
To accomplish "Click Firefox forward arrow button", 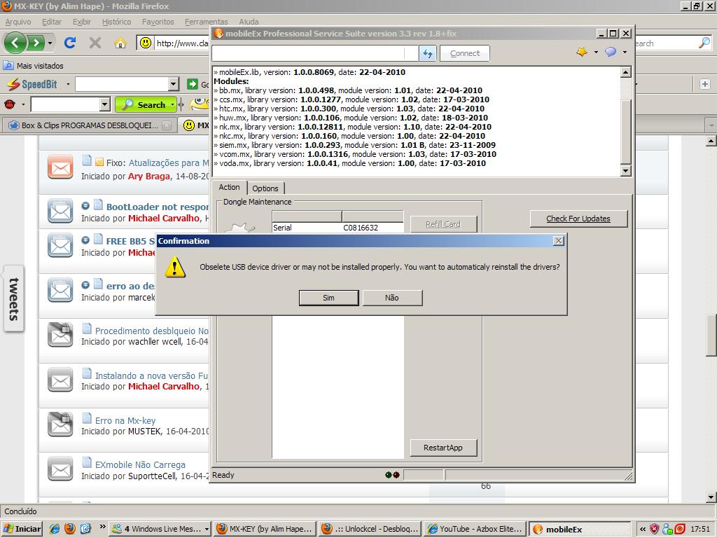I will 36,43.
